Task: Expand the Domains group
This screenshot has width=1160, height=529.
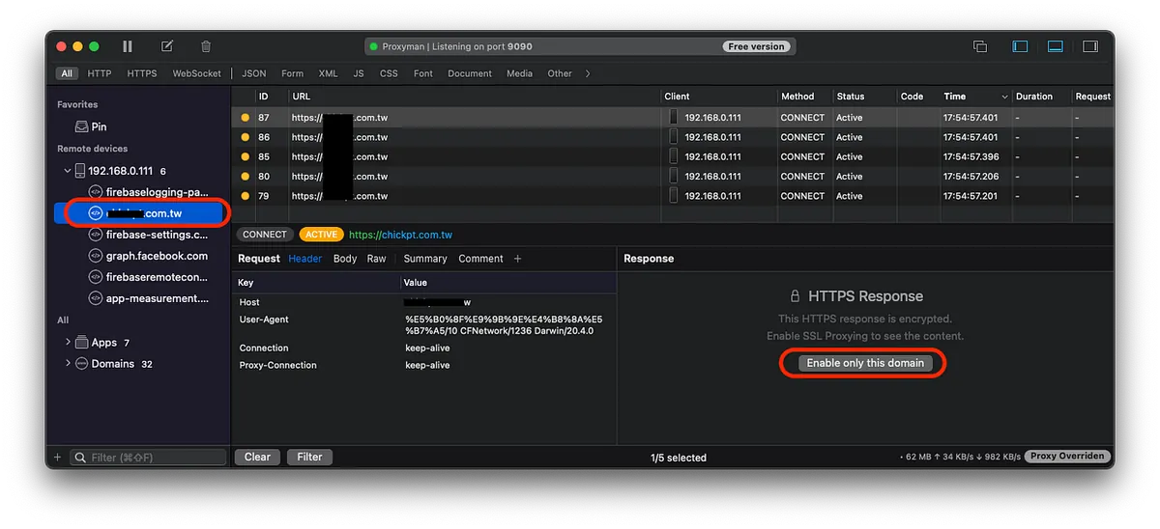Action: coord(68,364)
